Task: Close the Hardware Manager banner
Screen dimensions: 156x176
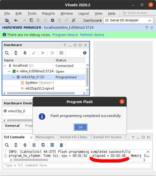Action: pyautogui.click(x=152, y=28)
